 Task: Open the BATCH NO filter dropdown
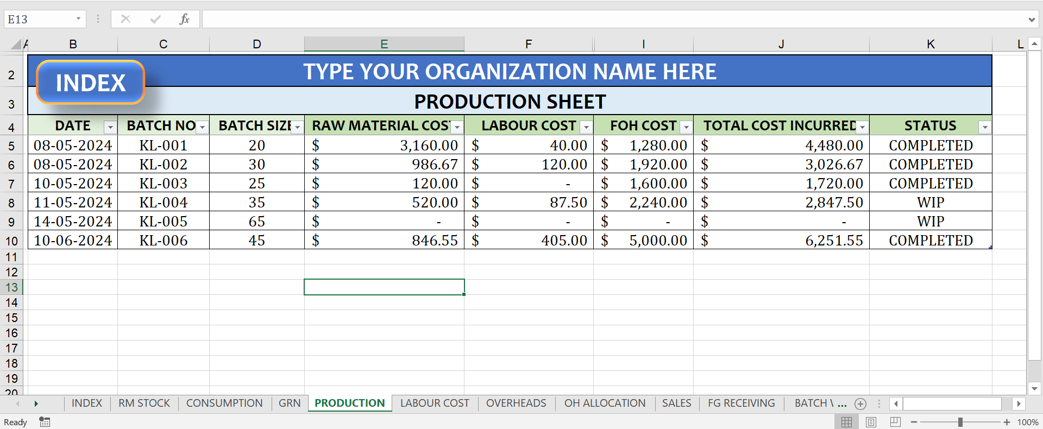[202, 127]
